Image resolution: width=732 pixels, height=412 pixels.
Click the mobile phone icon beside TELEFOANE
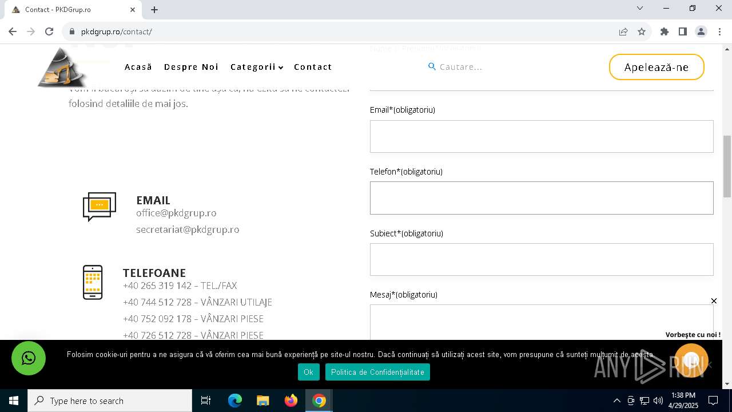pos(93,282)
